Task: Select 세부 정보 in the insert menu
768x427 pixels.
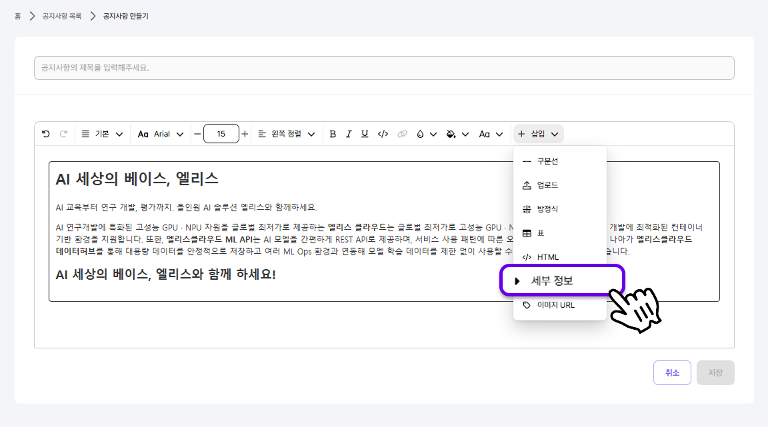Action: point(562,280)
